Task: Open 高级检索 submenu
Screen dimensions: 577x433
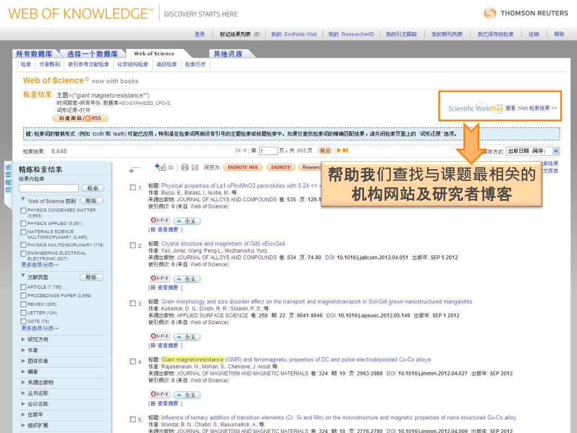Action: pos(167,64)
